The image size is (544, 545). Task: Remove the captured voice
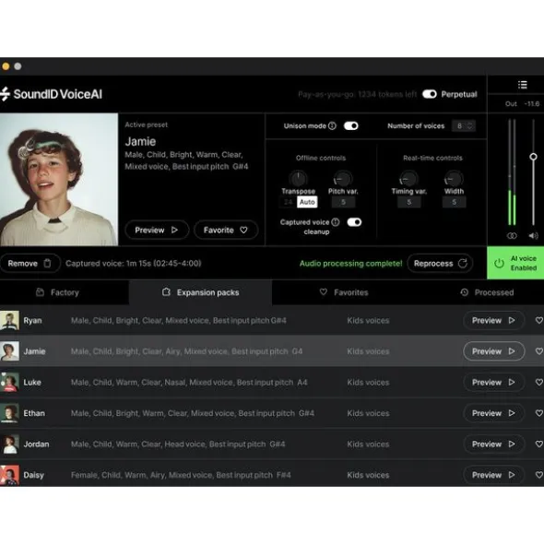30,264
